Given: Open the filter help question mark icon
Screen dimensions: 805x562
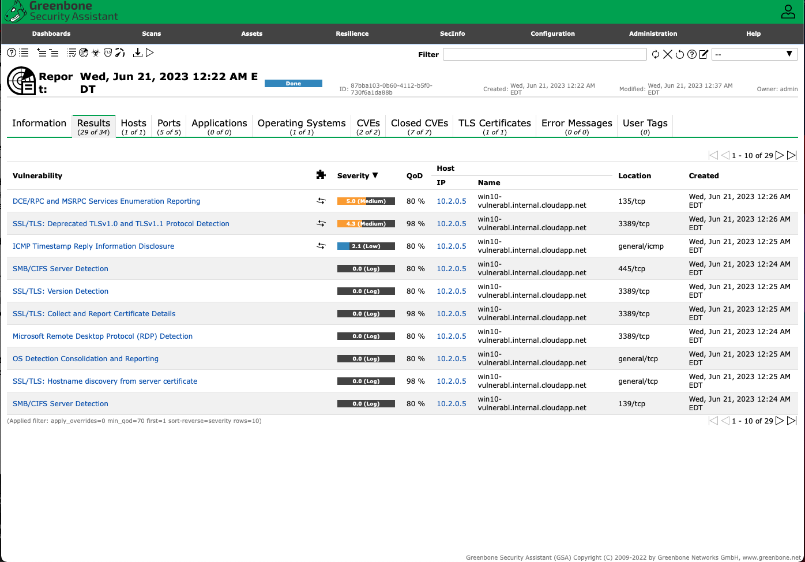Looking at the screenshot, I should [x=692, y=54].
